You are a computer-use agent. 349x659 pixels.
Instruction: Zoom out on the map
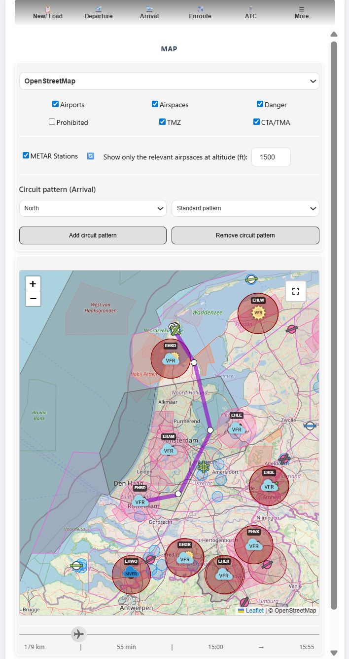point(33,299)
